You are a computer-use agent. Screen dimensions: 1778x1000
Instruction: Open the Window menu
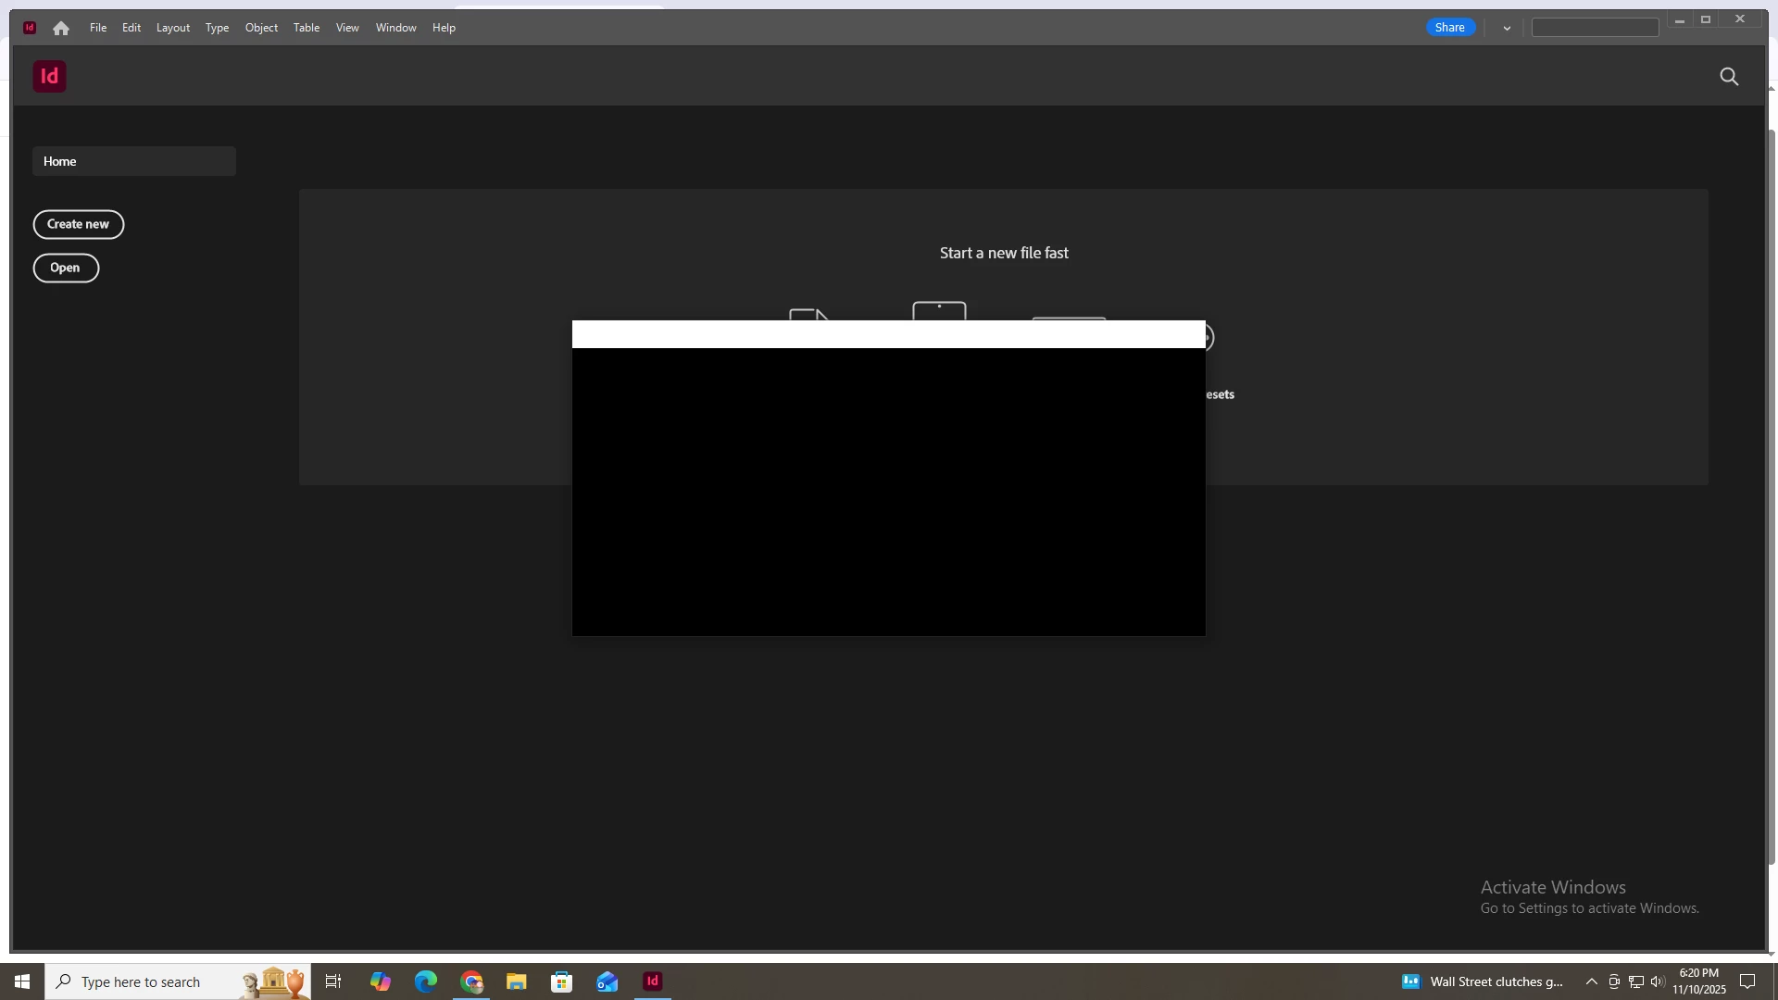pos(395,28)
